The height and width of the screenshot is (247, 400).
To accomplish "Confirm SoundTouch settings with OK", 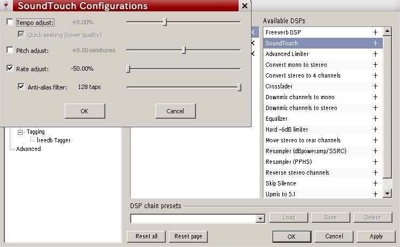I will coord(85,111).
